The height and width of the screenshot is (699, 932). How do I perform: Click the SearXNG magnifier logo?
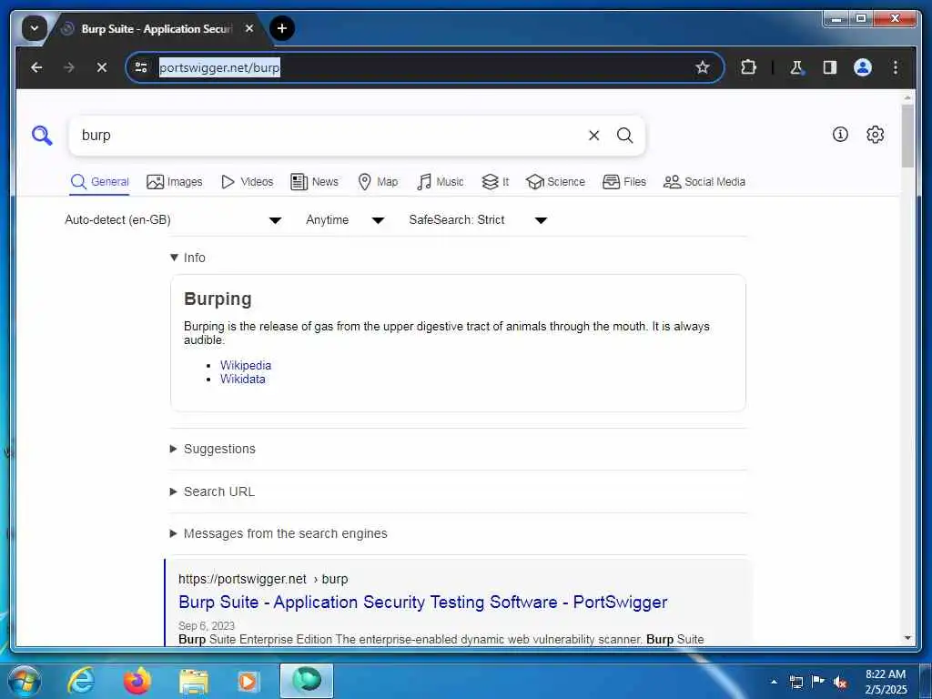click(42, 136)
